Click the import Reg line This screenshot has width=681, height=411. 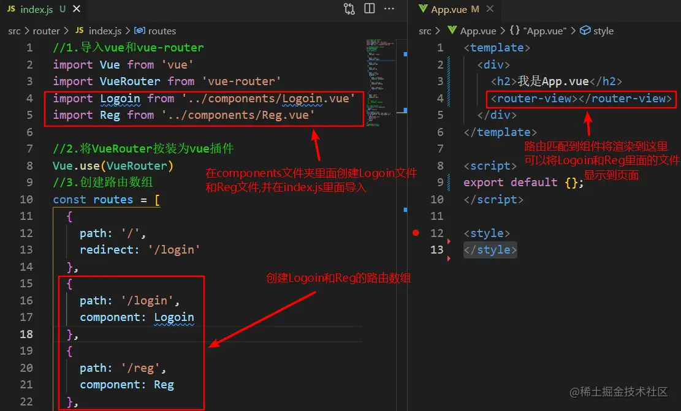[x=184, y=115]
